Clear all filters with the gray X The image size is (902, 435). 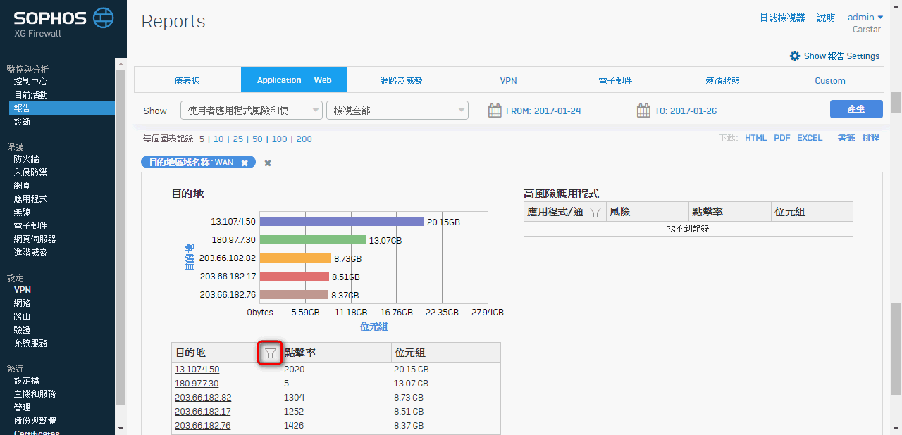[268, 163]
